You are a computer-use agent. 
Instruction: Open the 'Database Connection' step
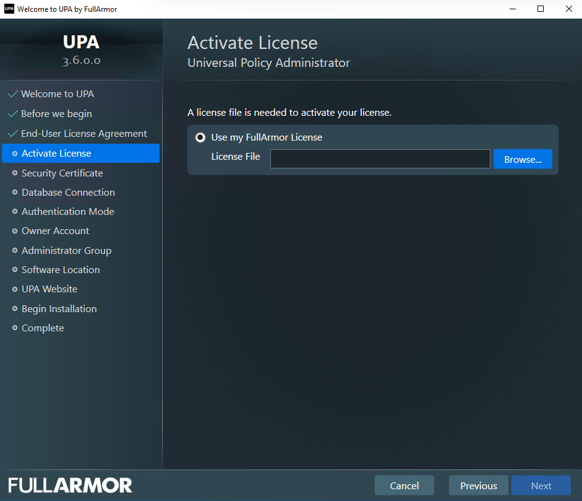pos(68,193)
